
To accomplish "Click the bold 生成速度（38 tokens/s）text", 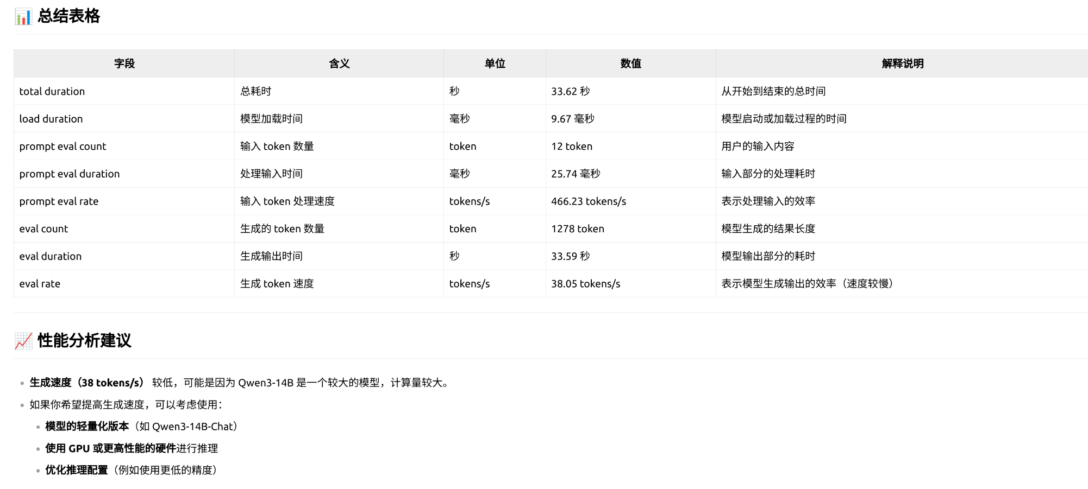I will click(87, 383).
